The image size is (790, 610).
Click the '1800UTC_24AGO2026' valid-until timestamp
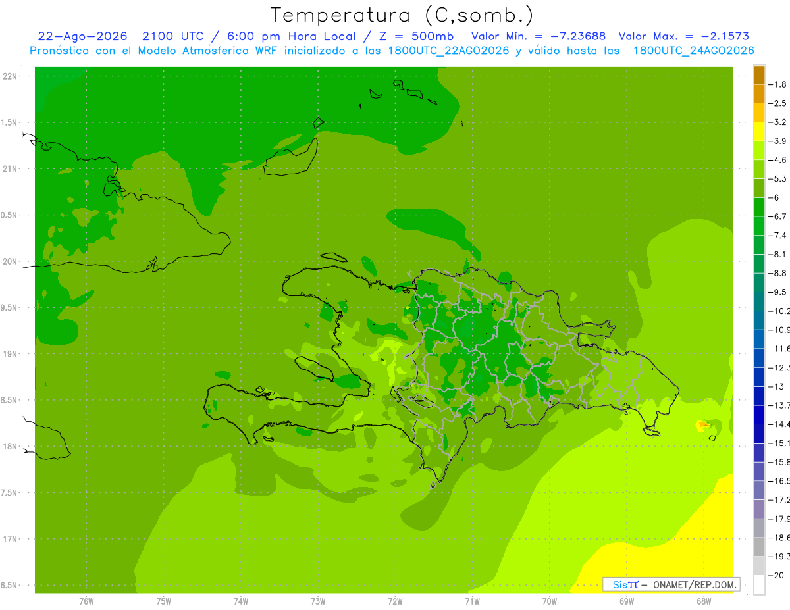click(693, 51)
